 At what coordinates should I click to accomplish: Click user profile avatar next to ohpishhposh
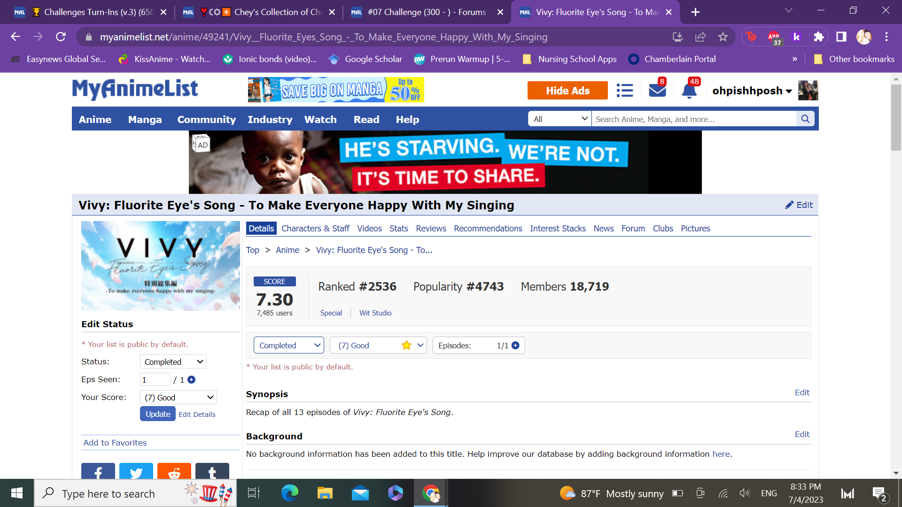[x=808, y=90]
